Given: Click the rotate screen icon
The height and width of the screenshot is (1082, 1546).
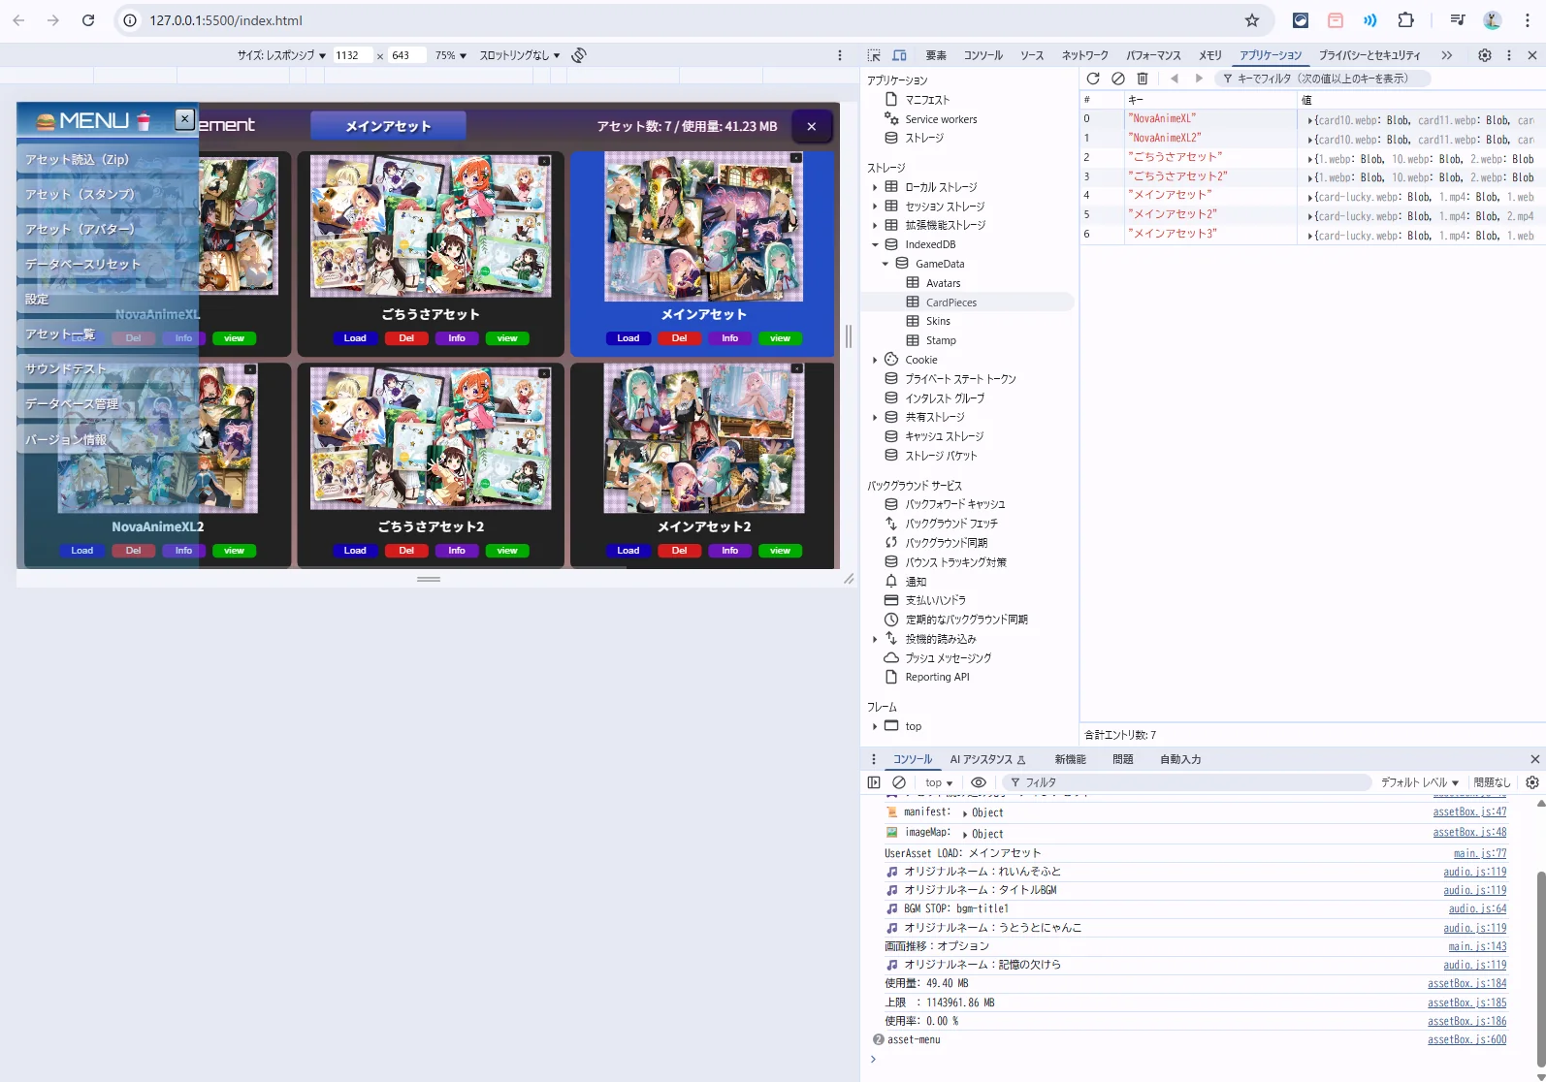Looking at the screenshot, I should pos(579,55).
